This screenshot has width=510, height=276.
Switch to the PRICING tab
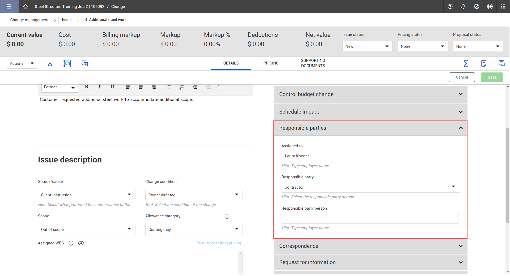pos(271,63)
